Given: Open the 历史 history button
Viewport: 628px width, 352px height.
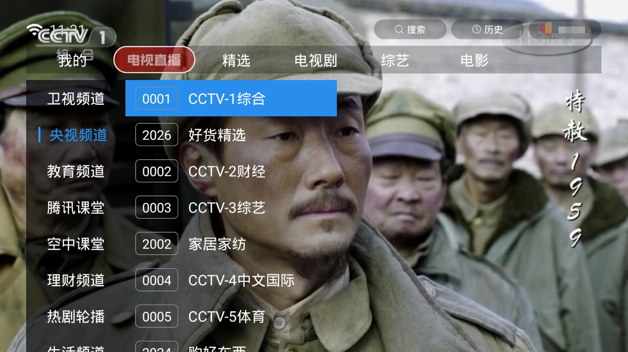Looking at the screenshot, I should [488, 30].
